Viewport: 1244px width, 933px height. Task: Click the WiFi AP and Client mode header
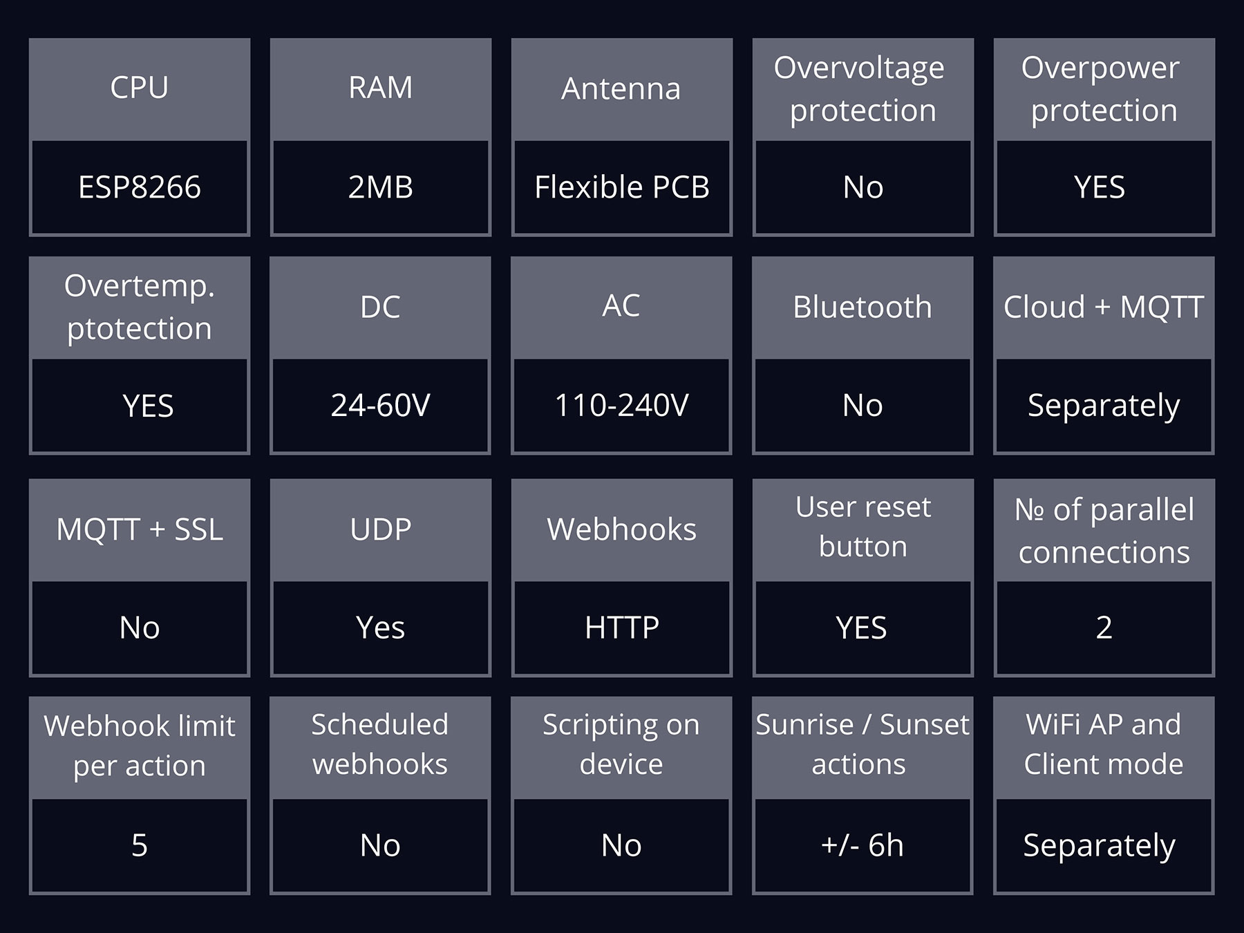tap(1104, 747)
